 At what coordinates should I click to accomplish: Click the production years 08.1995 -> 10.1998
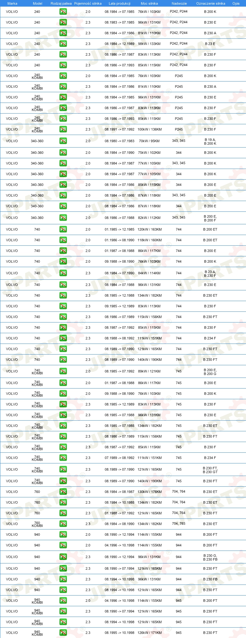[x=120, y=633]
